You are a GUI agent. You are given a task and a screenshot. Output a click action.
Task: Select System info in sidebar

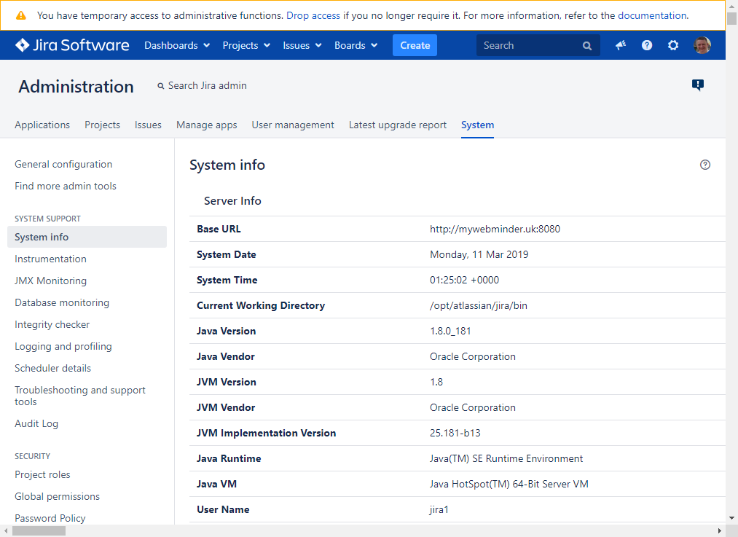87,237
